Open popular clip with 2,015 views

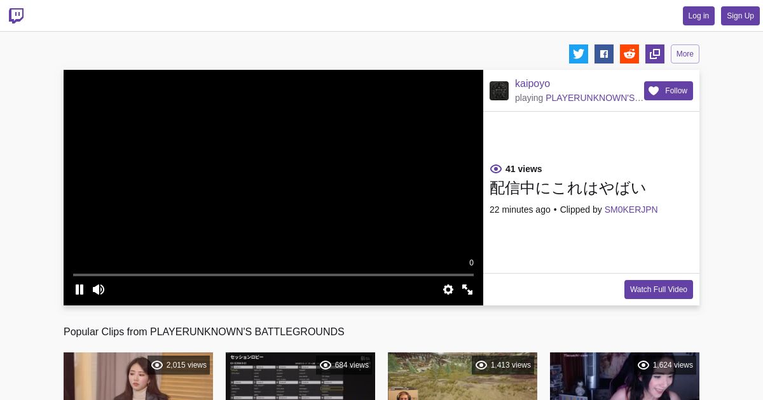click(138, 376)
